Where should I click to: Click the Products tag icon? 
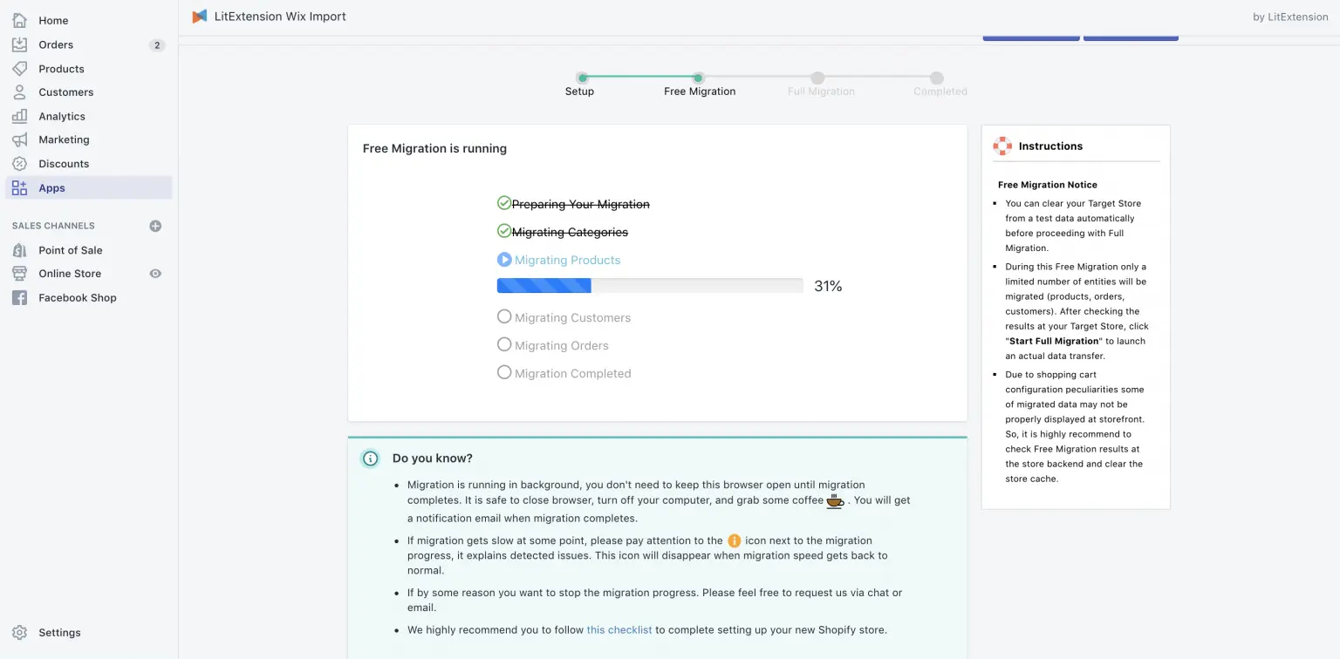tap(19, 69)
